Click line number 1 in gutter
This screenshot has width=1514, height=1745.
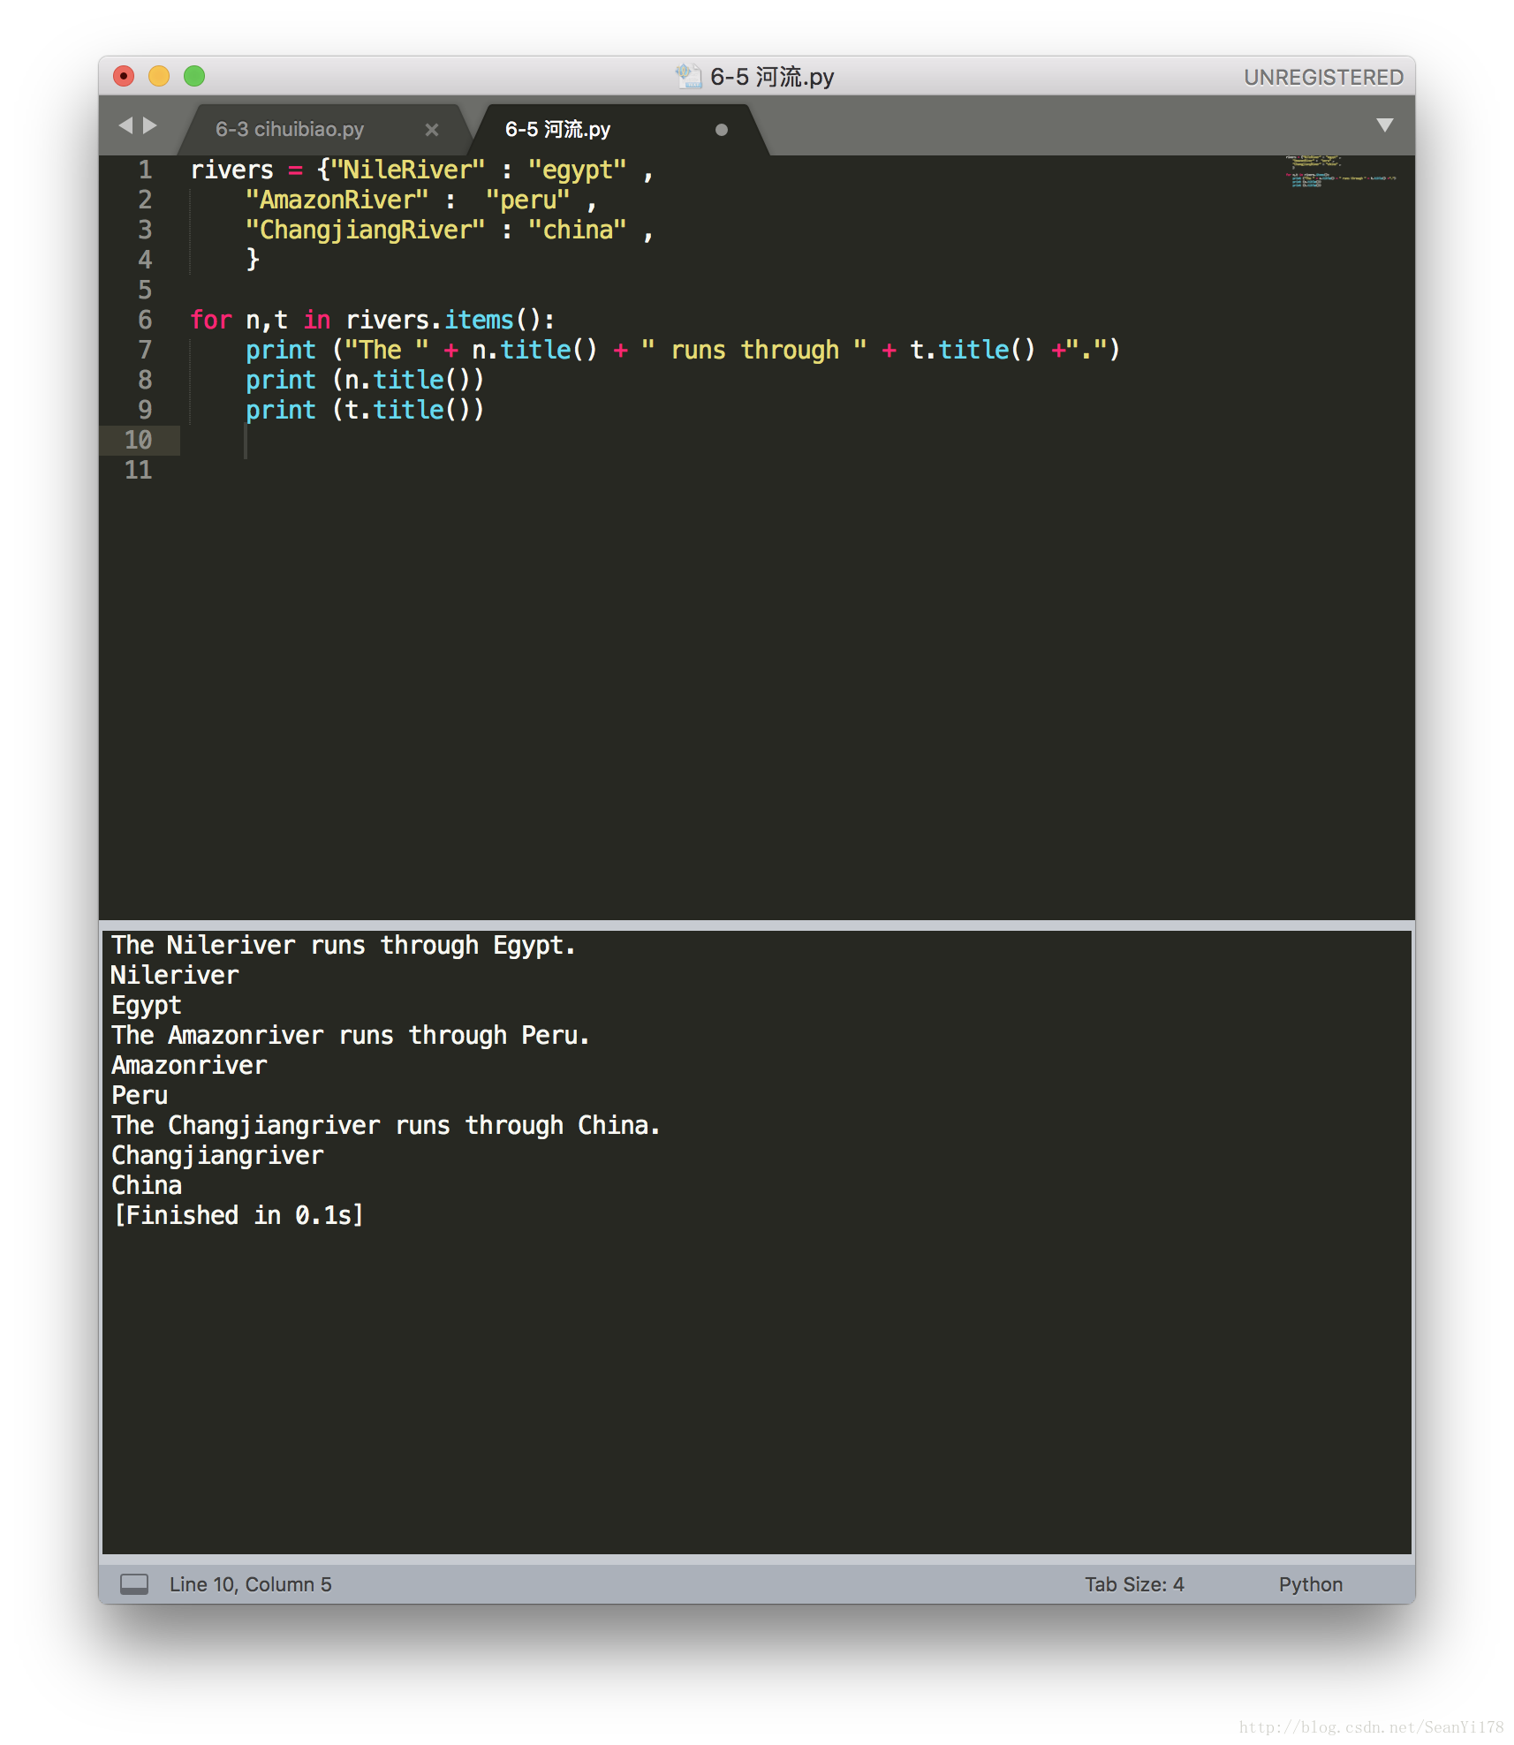pos(145,170)
